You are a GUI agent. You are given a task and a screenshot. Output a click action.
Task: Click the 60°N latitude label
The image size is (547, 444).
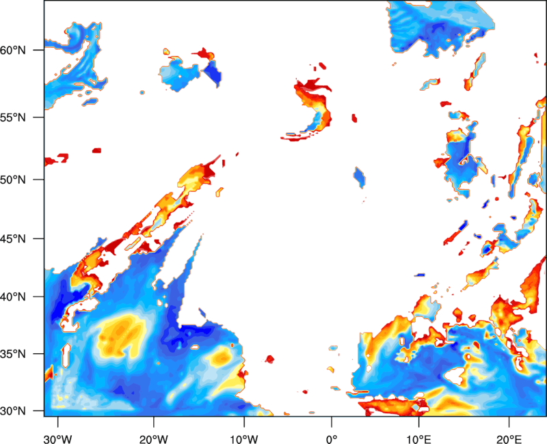(13, 50)
